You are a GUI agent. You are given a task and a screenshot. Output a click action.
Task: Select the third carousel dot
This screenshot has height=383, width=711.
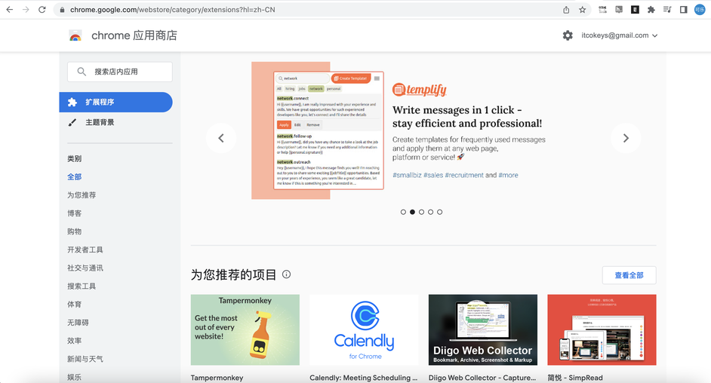pos(422,212)
